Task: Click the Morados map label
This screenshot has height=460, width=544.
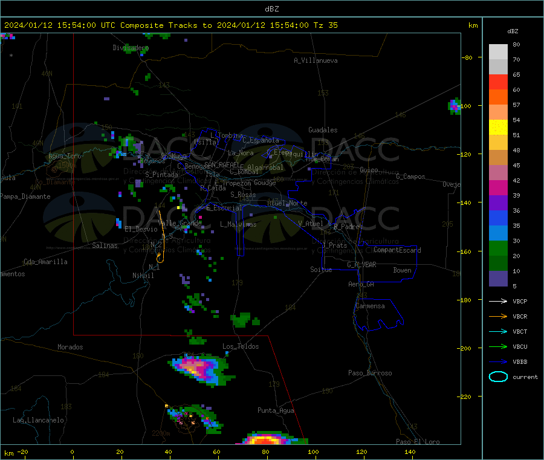Action: pos(70,347)
